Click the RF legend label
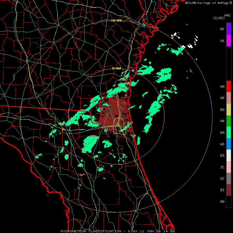Screen dimensions: 233x233 [x=222, y=29]
